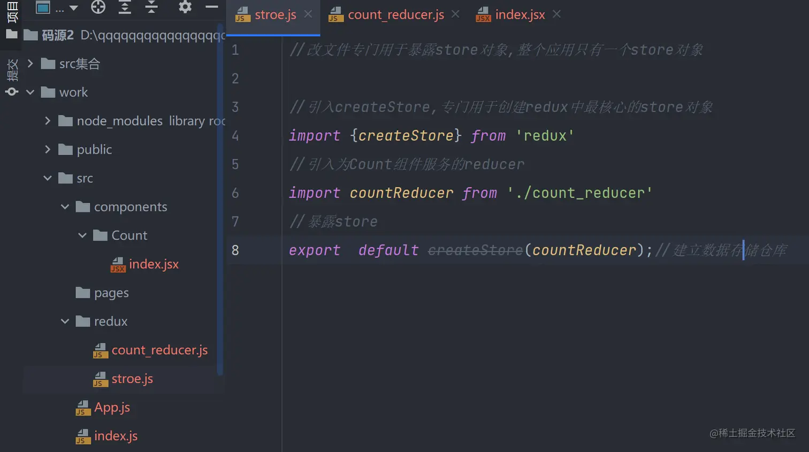This screenshot has width=809, height=452.
Task: Collapse the components folder
Action: click(65, 206)
